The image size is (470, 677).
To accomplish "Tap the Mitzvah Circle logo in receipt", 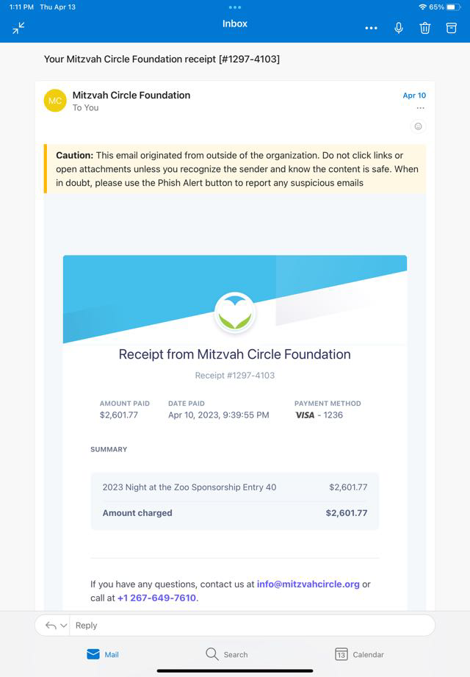I will click(x=235, y=312).
